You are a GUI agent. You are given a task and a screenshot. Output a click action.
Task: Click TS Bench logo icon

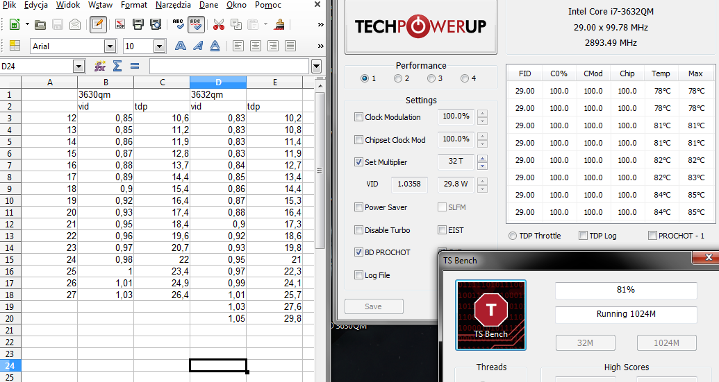pos(490,315)
